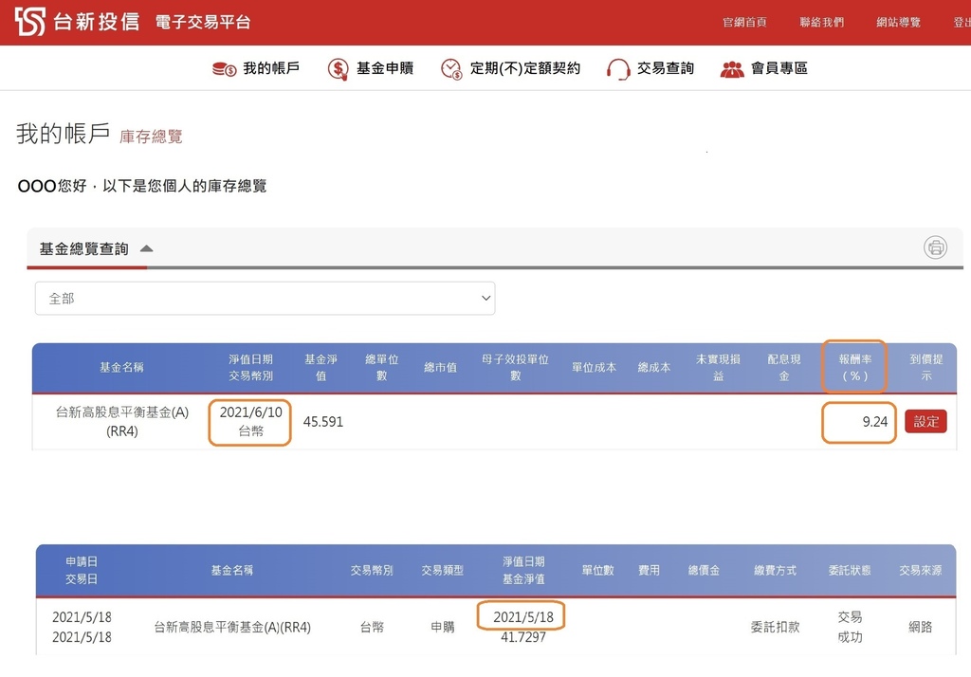Click the 委託狀態 column header

click(x=851, y=570)
